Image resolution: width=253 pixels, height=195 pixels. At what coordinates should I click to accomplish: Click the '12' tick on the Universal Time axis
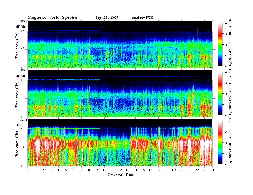tap(120, 170)
